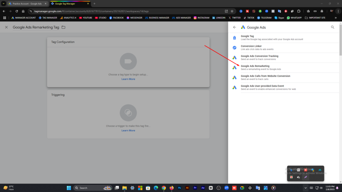
Task: Open Illustrator from the taskbar
Action: (x=187, y=188)
